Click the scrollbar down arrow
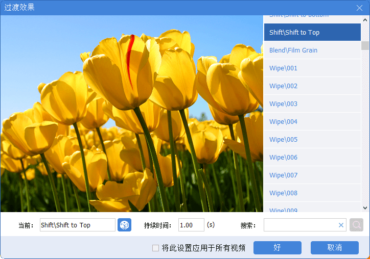Image resolution: width=370 pixels, height=259 pixels. (x=365, y=208)
